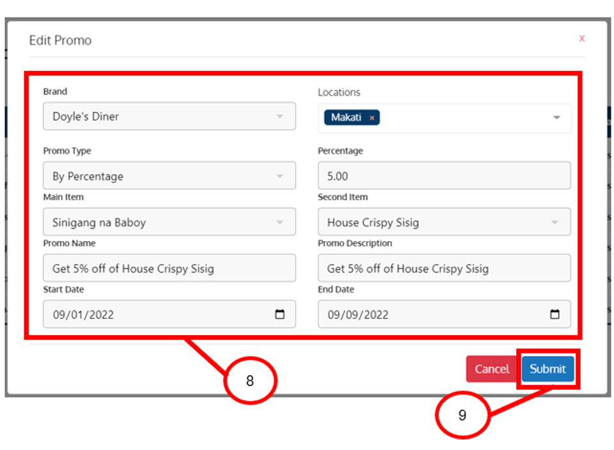
Task: Click the Main Item label
Action: click(x=63, y=197)
